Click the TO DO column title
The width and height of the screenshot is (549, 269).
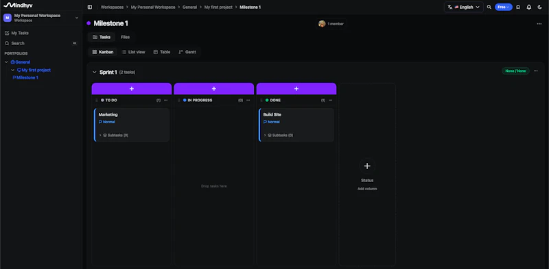(x=111, y=100)
